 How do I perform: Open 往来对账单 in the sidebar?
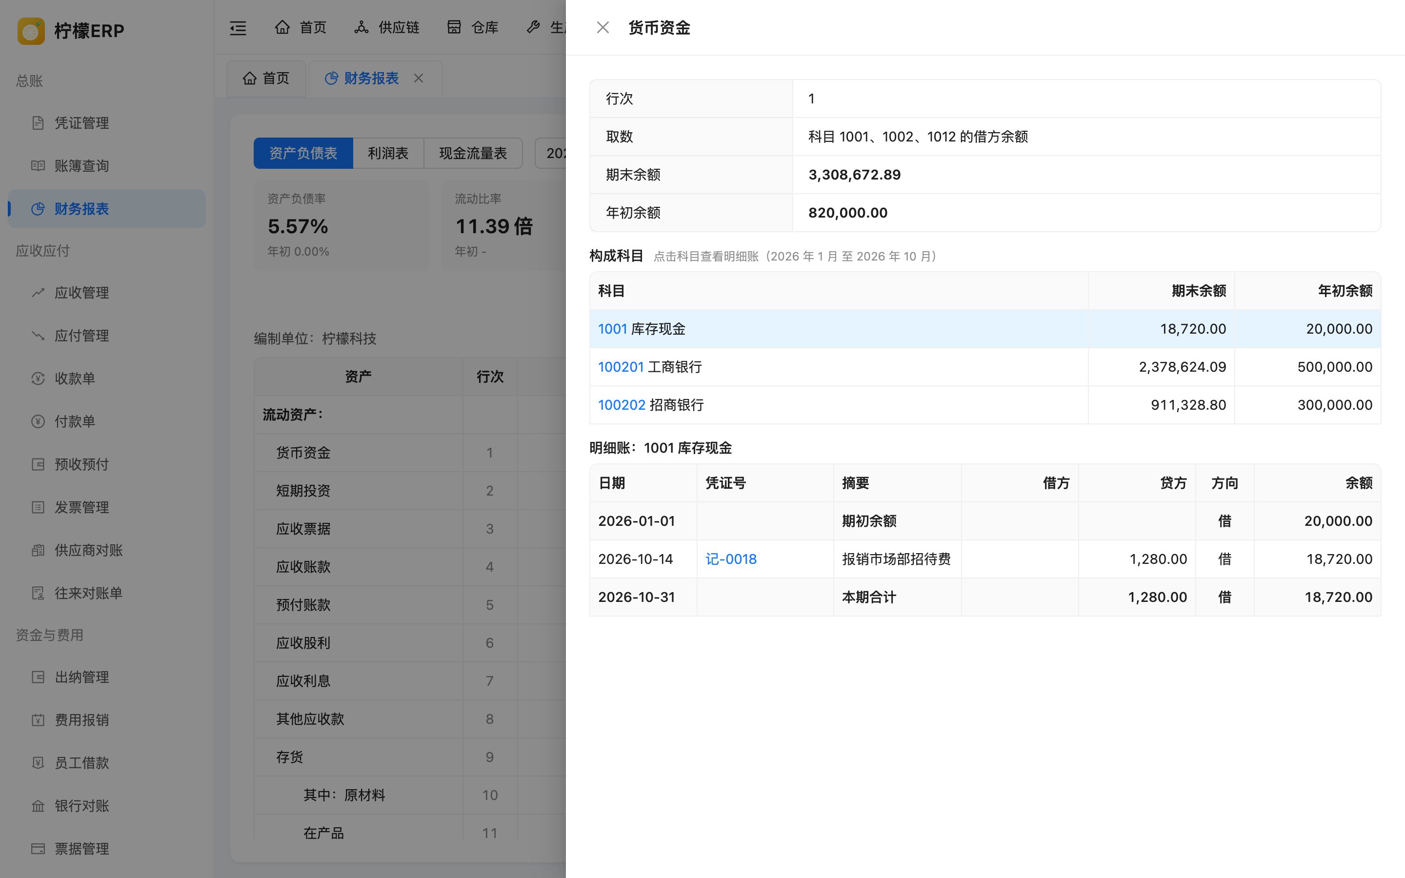pyautogui.click(x=107, y=594)
